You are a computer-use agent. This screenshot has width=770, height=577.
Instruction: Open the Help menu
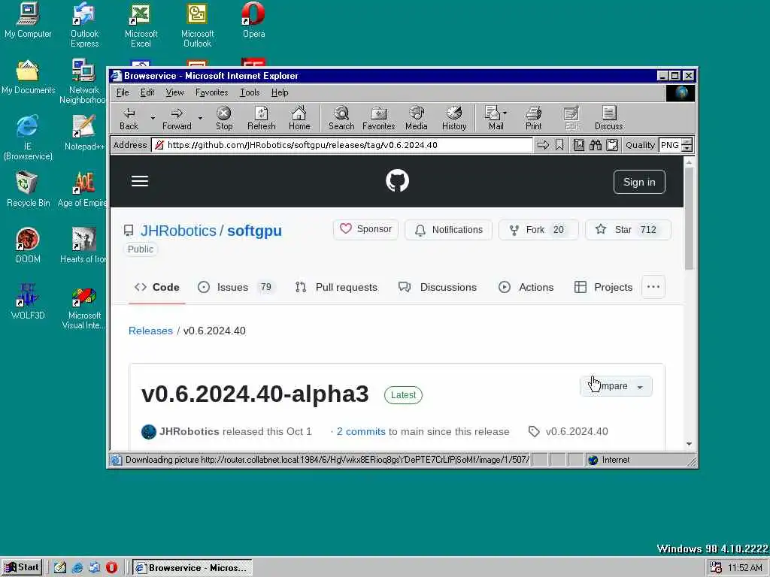(280, 92)
